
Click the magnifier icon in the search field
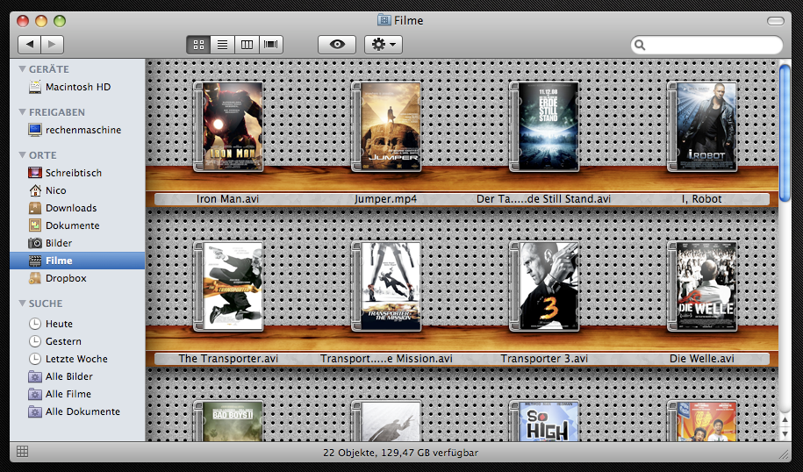coord(640,45)
